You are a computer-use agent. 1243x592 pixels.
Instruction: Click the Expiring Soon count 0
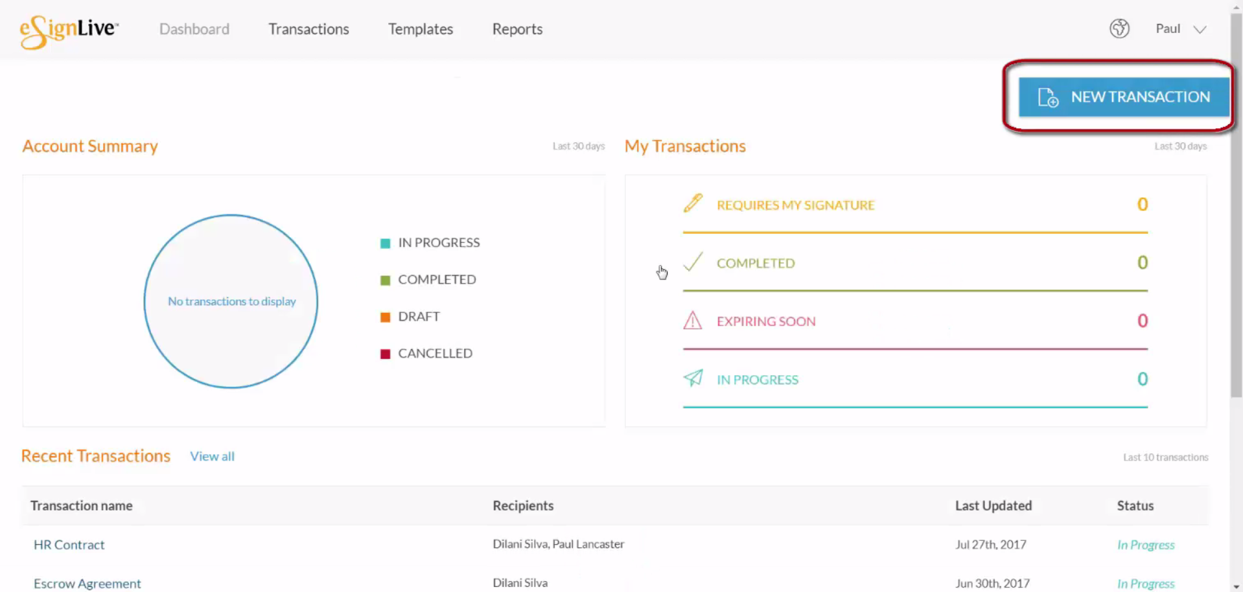click(1142, 321)
